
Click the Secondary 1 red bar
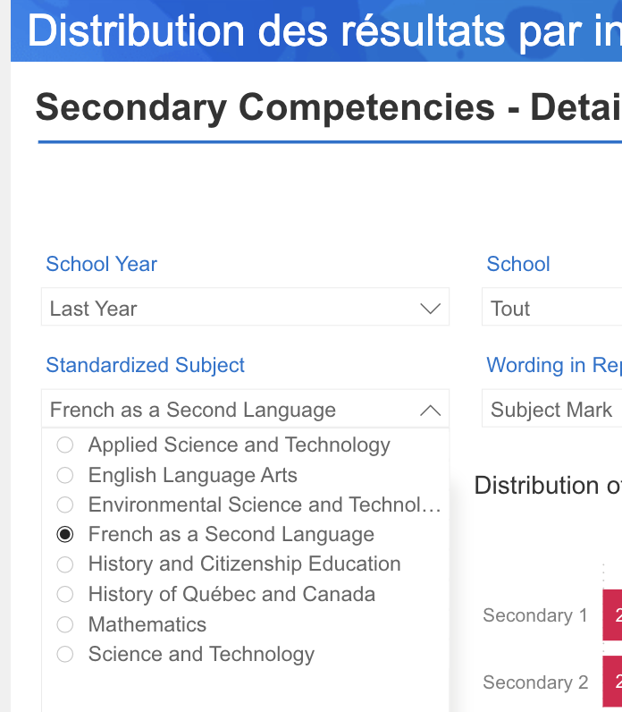612,615
